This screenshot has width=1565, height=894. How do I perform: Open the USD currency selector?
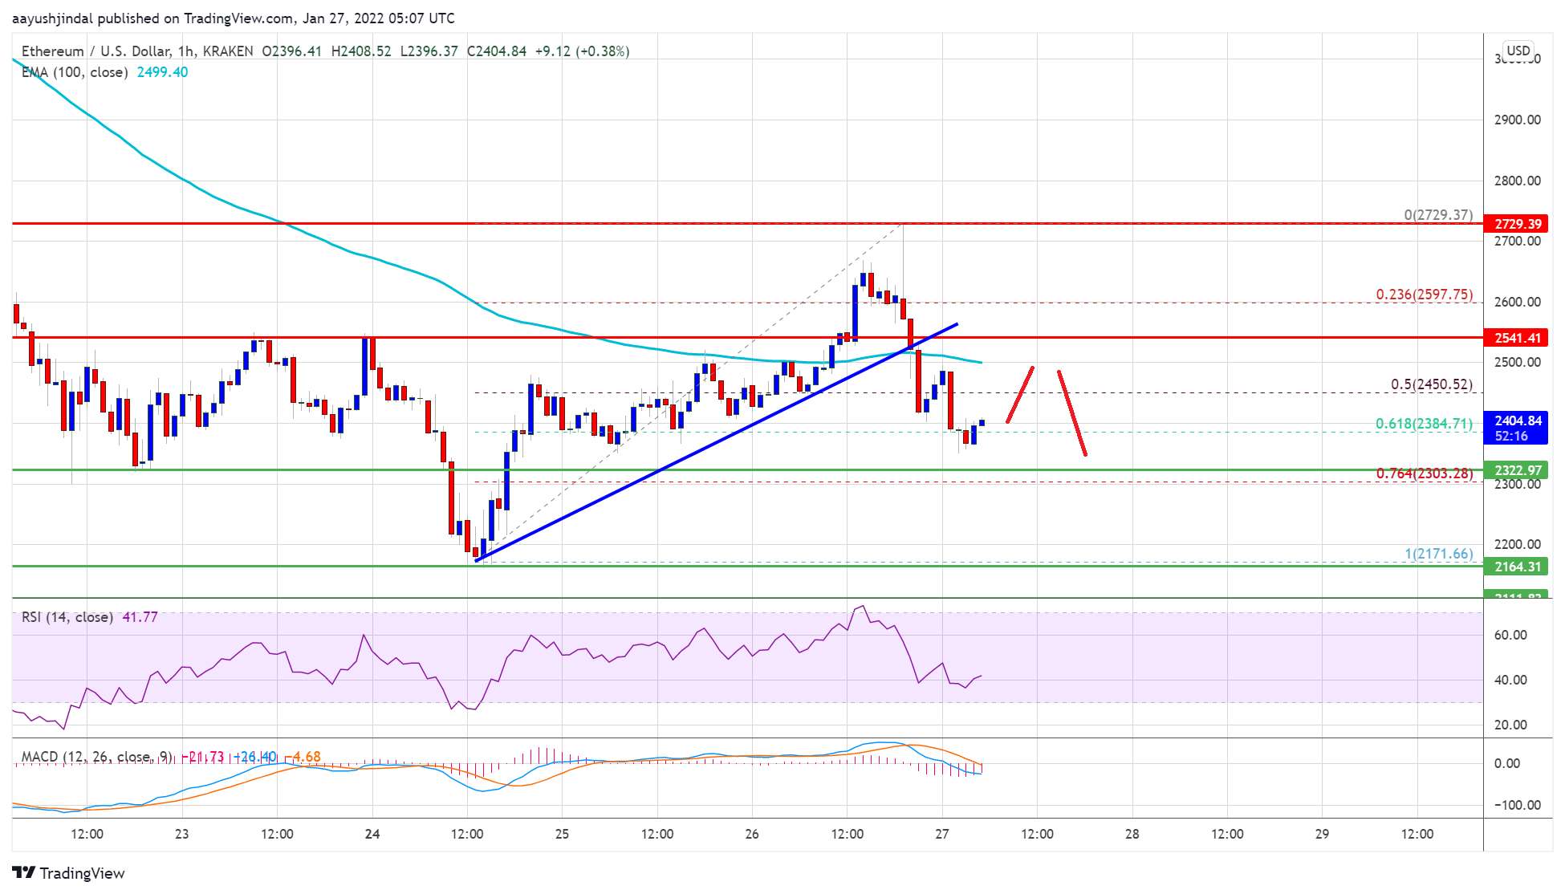click(1517, 50)
